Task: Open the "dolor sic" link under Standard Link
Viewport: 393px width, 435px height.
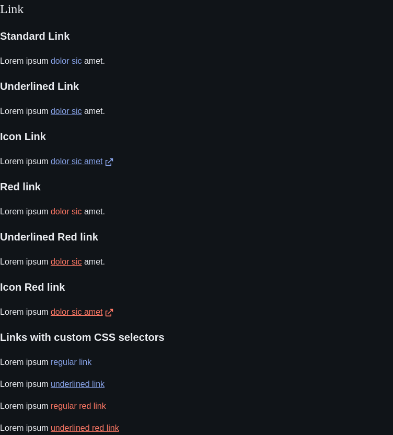Action: tap(66, 61)
